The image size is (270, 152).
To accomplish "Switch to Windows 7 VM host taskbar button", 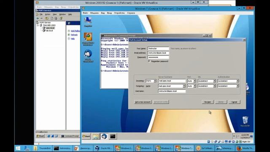I will point(184,148).
